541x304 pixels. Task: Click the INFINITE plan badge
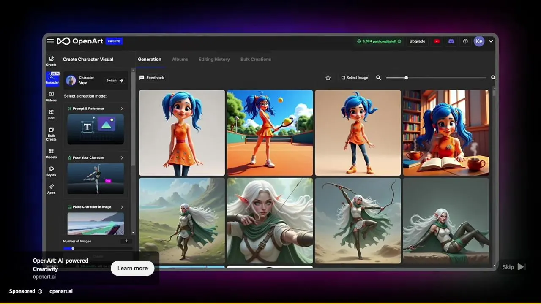(x=114, y=41)
